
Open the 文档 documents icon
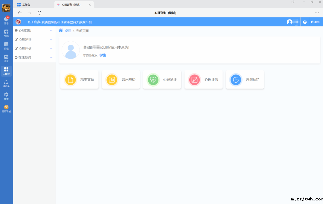click(6, 33)
